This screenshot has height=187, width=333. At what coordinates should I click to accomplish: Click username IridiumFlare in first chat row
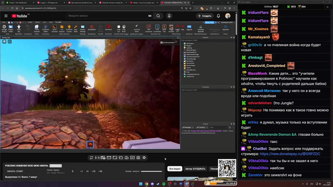coord(258,12)
